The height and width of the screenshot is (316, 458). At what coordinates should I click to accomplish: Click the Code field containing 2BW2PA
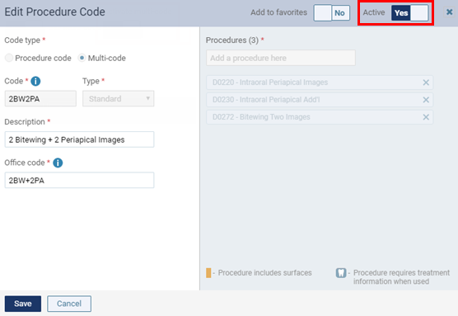coord(40,99)
